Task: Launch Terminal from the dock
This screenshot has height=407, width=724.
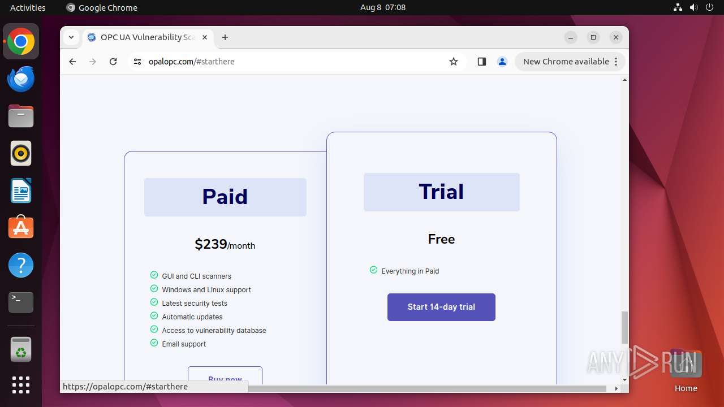Action: pyautogui.click(x=21, y=302)
